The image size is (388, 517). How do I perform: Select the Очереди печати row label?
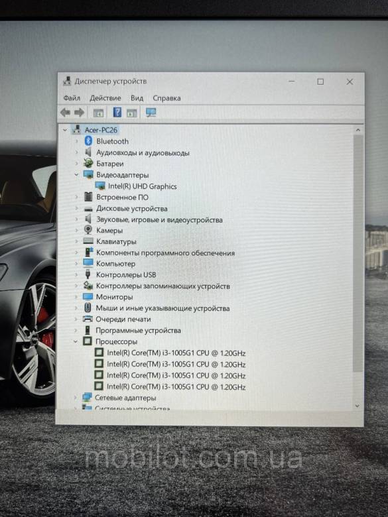point(123,319)
